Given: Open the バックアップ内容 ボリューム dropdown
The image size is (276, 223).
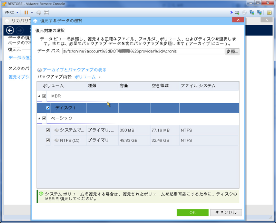Looking at the screenshot, I should pos(87,77).
